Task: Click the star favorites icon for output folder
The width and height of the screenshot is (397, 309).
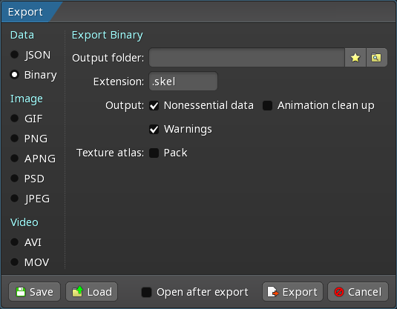Action: pyautogui.click(x=355, y=58)
